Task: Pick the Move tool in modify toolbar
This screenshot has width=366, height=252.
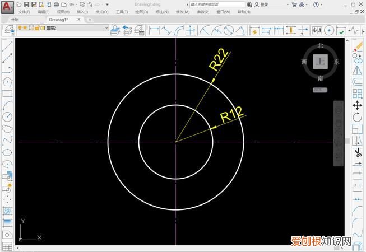Action: coord(358,105)
